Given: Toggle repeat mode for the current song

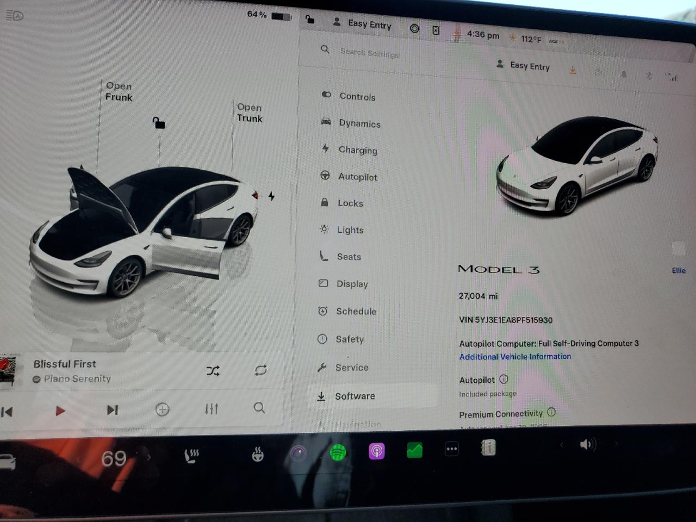Looking at the screenshot, I should tap(260, 370).
